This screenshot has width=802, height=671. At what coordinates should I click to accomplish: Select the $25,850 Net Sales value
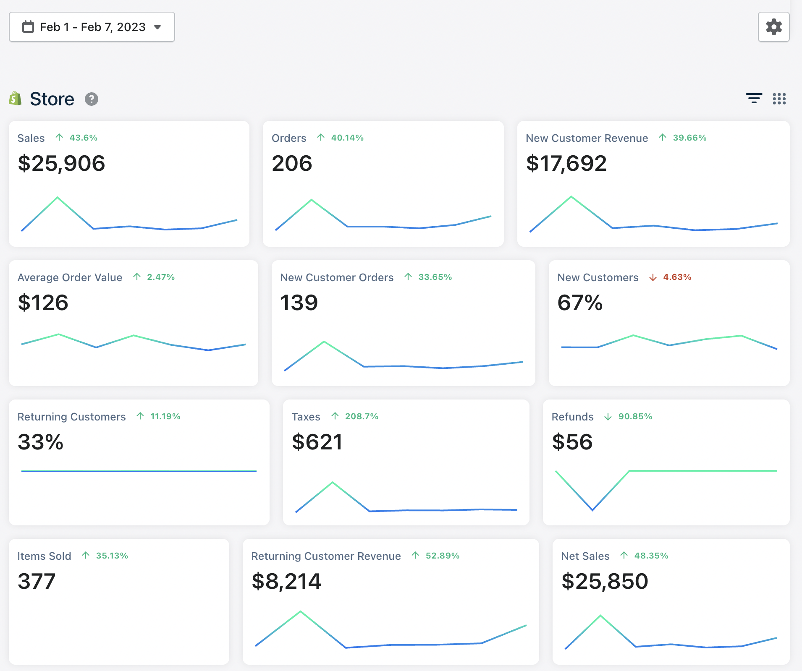point(605,581)
